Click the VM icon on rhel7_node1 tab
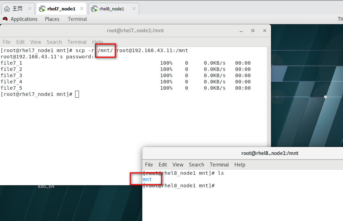The height and width of the screenshot is (221, 343). (x=42, y=9)
